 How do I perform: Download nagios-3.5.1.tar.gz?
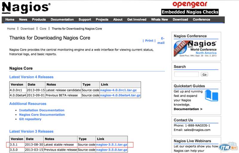112,144
